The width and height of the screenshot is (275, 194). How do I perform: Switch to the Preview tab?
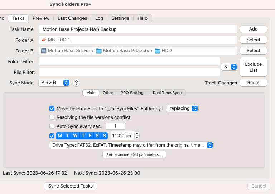point(41,18)
